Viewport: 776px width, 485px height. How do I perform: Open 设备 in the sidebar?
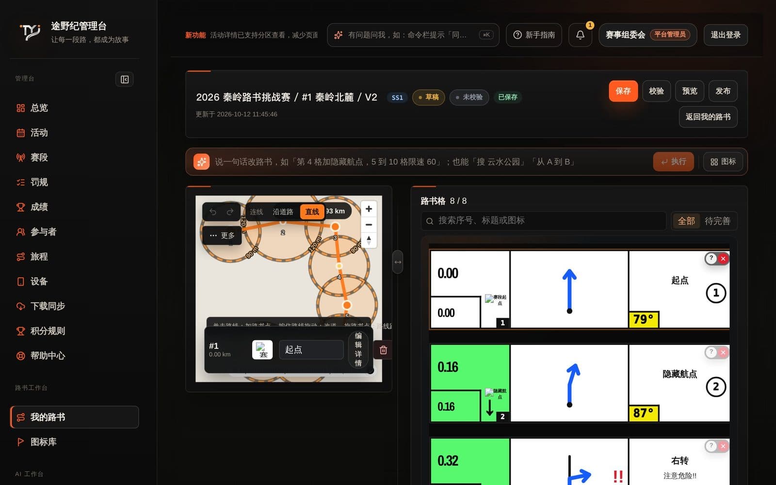[x=74, y=281]
